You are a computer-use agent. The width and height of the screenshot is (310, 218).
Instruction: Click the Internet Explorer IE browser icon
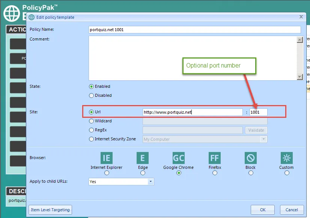coord(107,158)
